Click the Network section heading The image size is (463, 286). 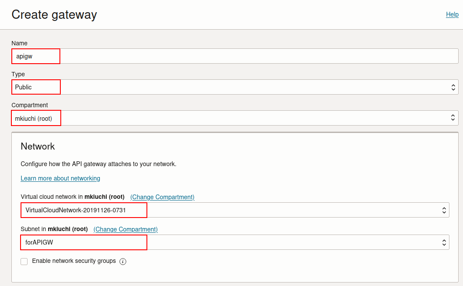point(38,146)
